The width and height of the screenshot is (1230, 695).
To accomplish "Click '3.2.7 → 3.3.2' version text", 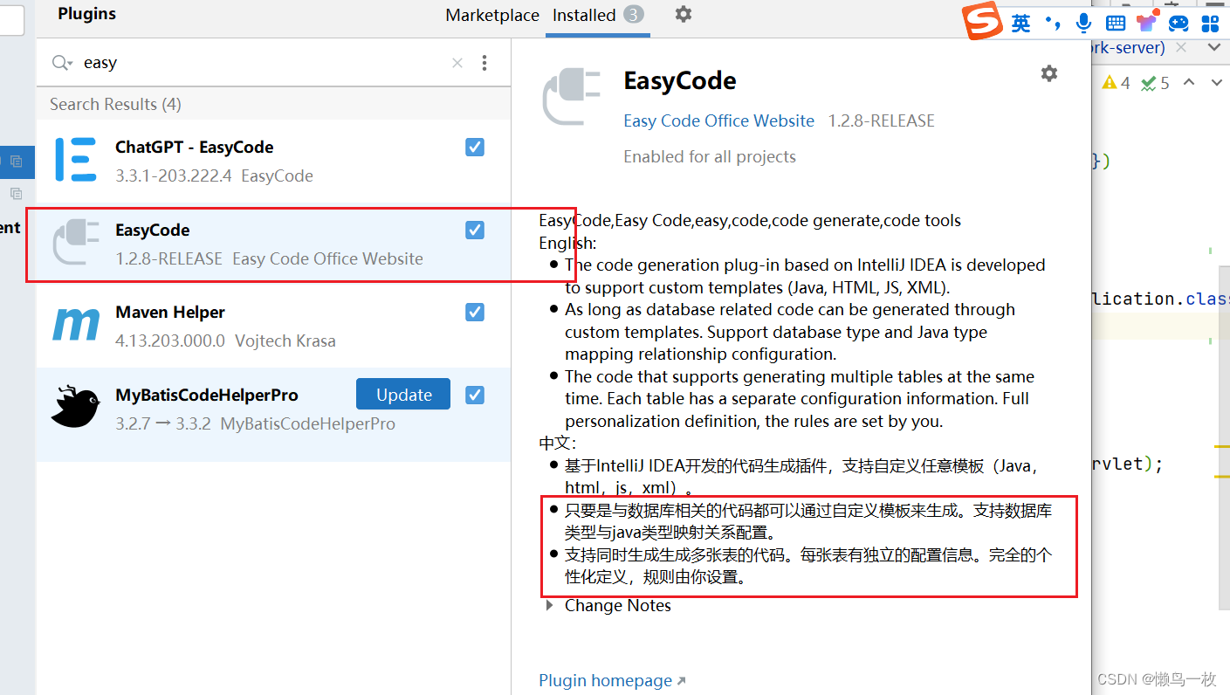I will point(163,423).
